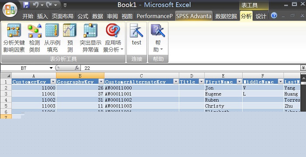
Task: Click cell containing AW00011001
Action: pyautogui.click(x=142, y=94)
